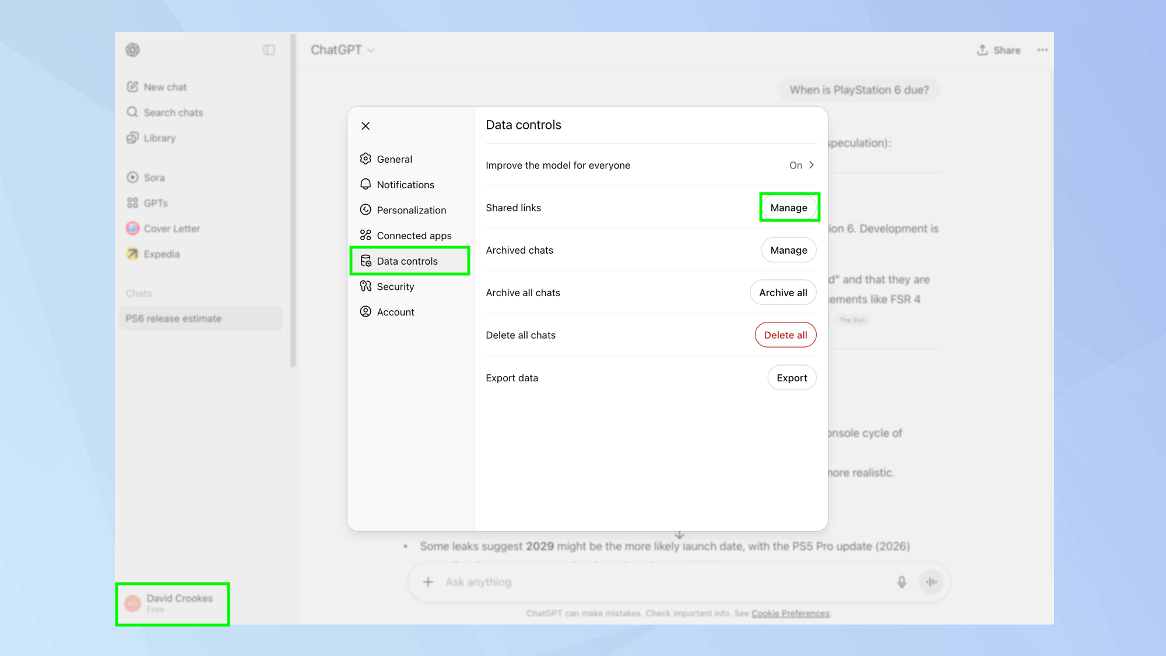This screenshot has height=656, width=1166.
Task: Click the Archive all button
Action: (782, 293)
